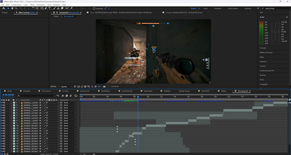Select the Roto Brush tool
291x155 pixels.
tap(67, 9)
